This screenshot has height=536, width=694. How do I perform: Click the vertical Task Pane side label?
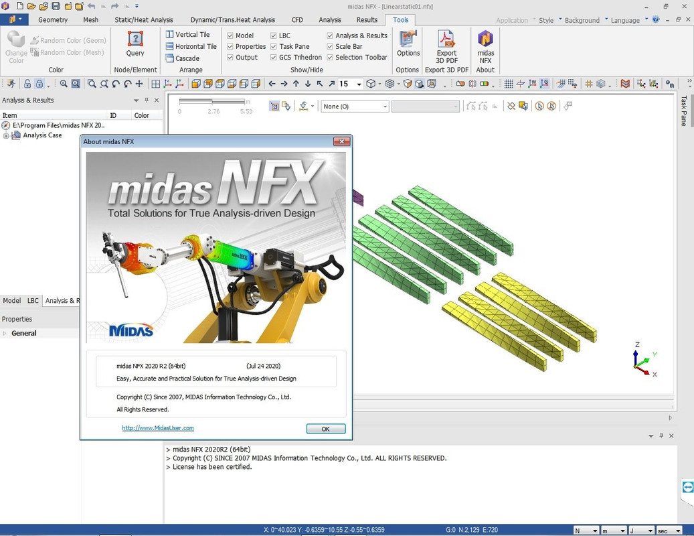684,111
